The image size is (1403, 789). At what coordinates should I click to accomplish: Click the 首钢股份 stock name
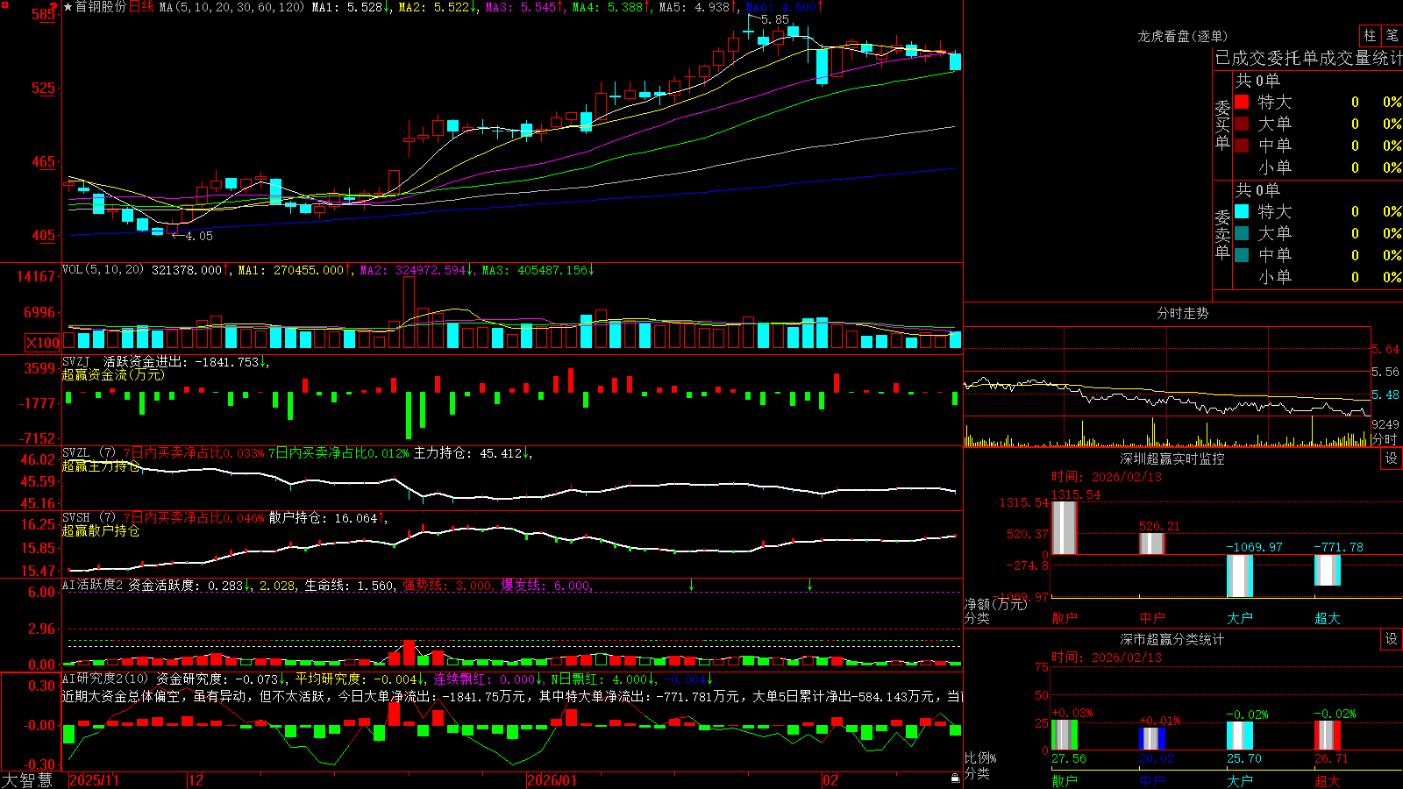(x=101, y=7)
